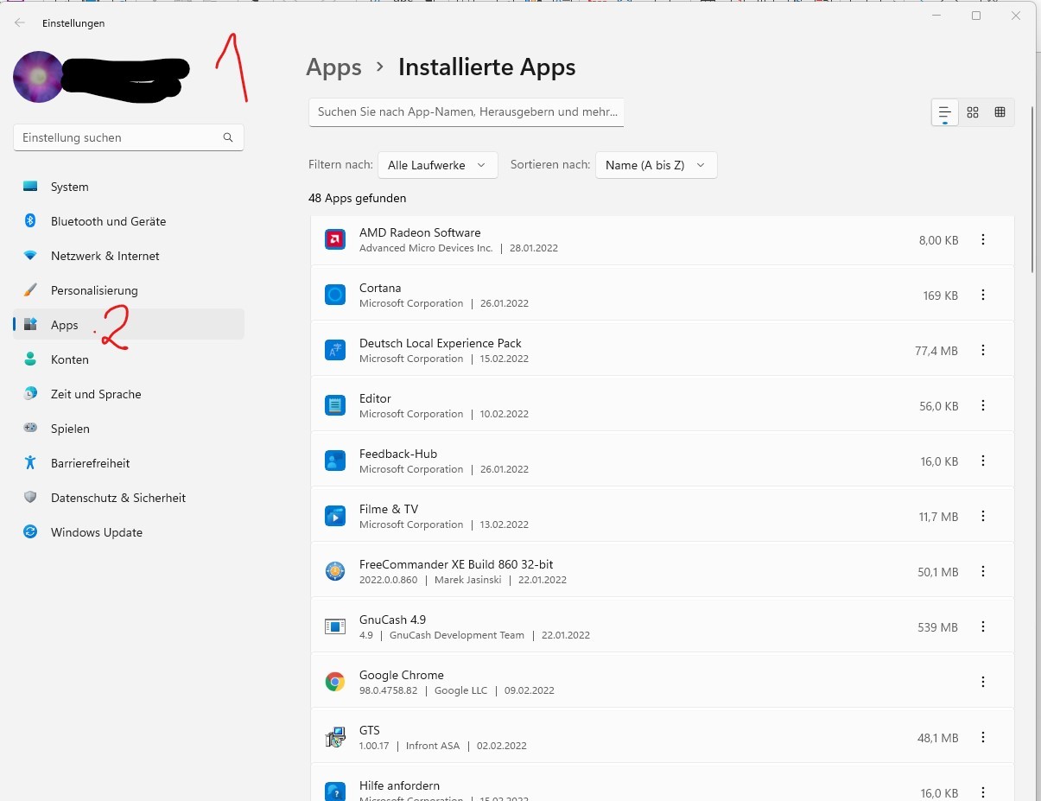Open Bluetooth und Geräte settings
Screen dimensions: 1041x801
pyautogui.click(x=129, y=221)
